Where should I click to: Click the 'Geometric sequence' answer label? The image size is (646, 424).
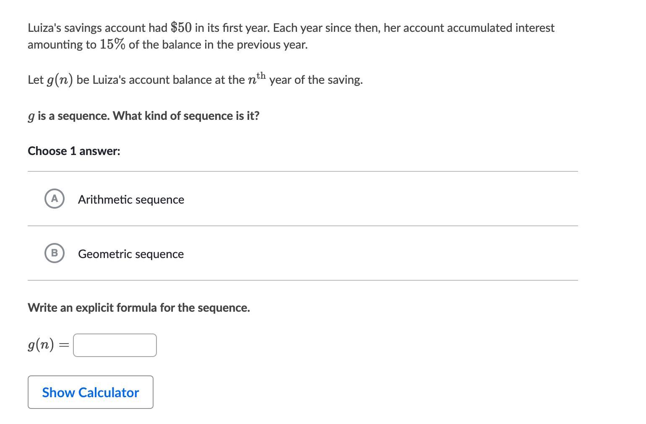coord(131,254)
